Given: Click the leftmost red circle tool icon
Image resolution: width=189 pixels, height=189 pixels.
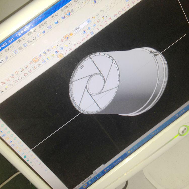Looking at the screenshot, I should (115, 15).
